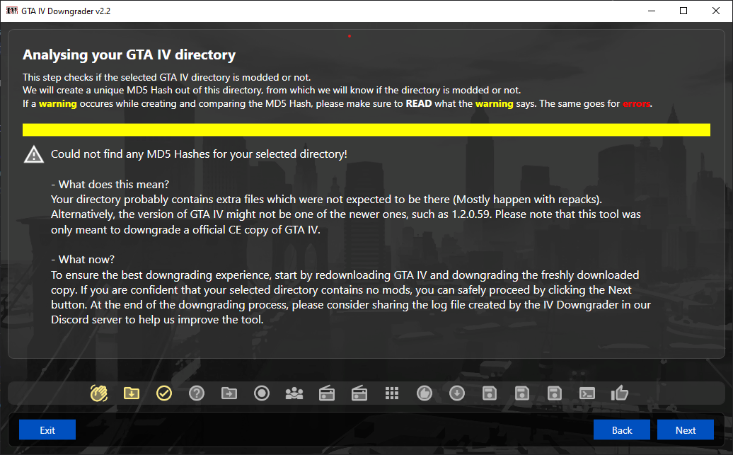733x455 pixels.
Task: Click the red 'errors' word
Action: click(636, 104)
